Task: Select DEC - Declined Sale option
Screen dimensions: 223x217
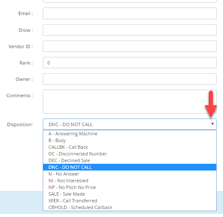Action: click(130, 160)
